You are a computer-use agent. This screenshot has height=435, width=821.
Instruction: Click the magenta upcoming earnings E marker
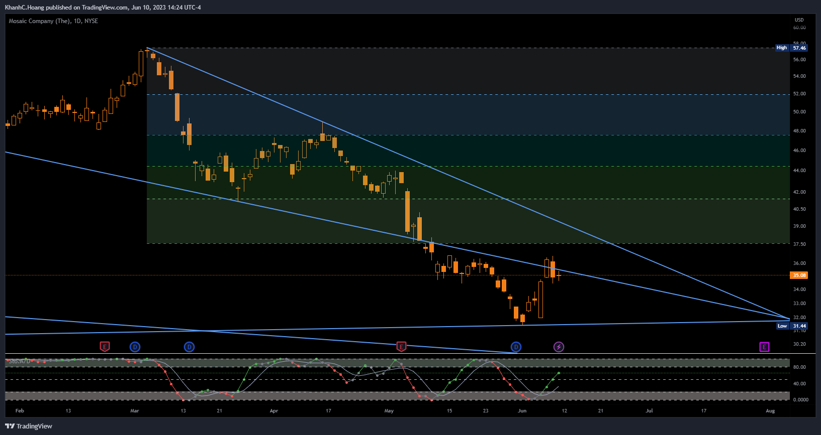764,347
